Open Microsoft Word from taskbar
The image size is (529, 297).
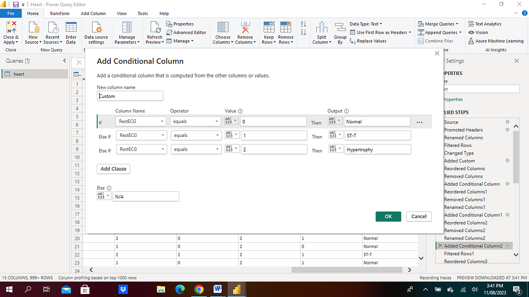(218, 289)
